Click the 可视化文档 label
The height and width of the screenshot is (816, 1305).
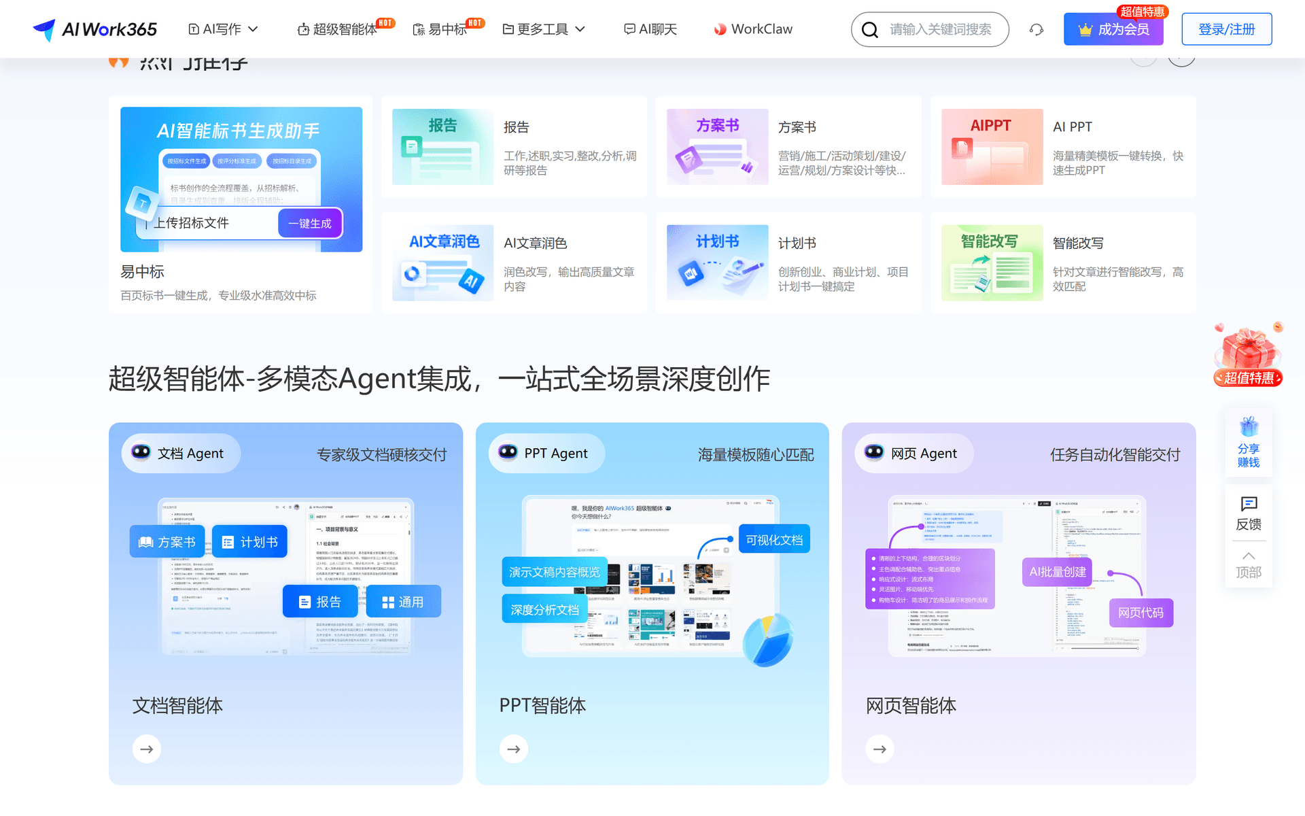pyautogui.click(x=774, y=539)
